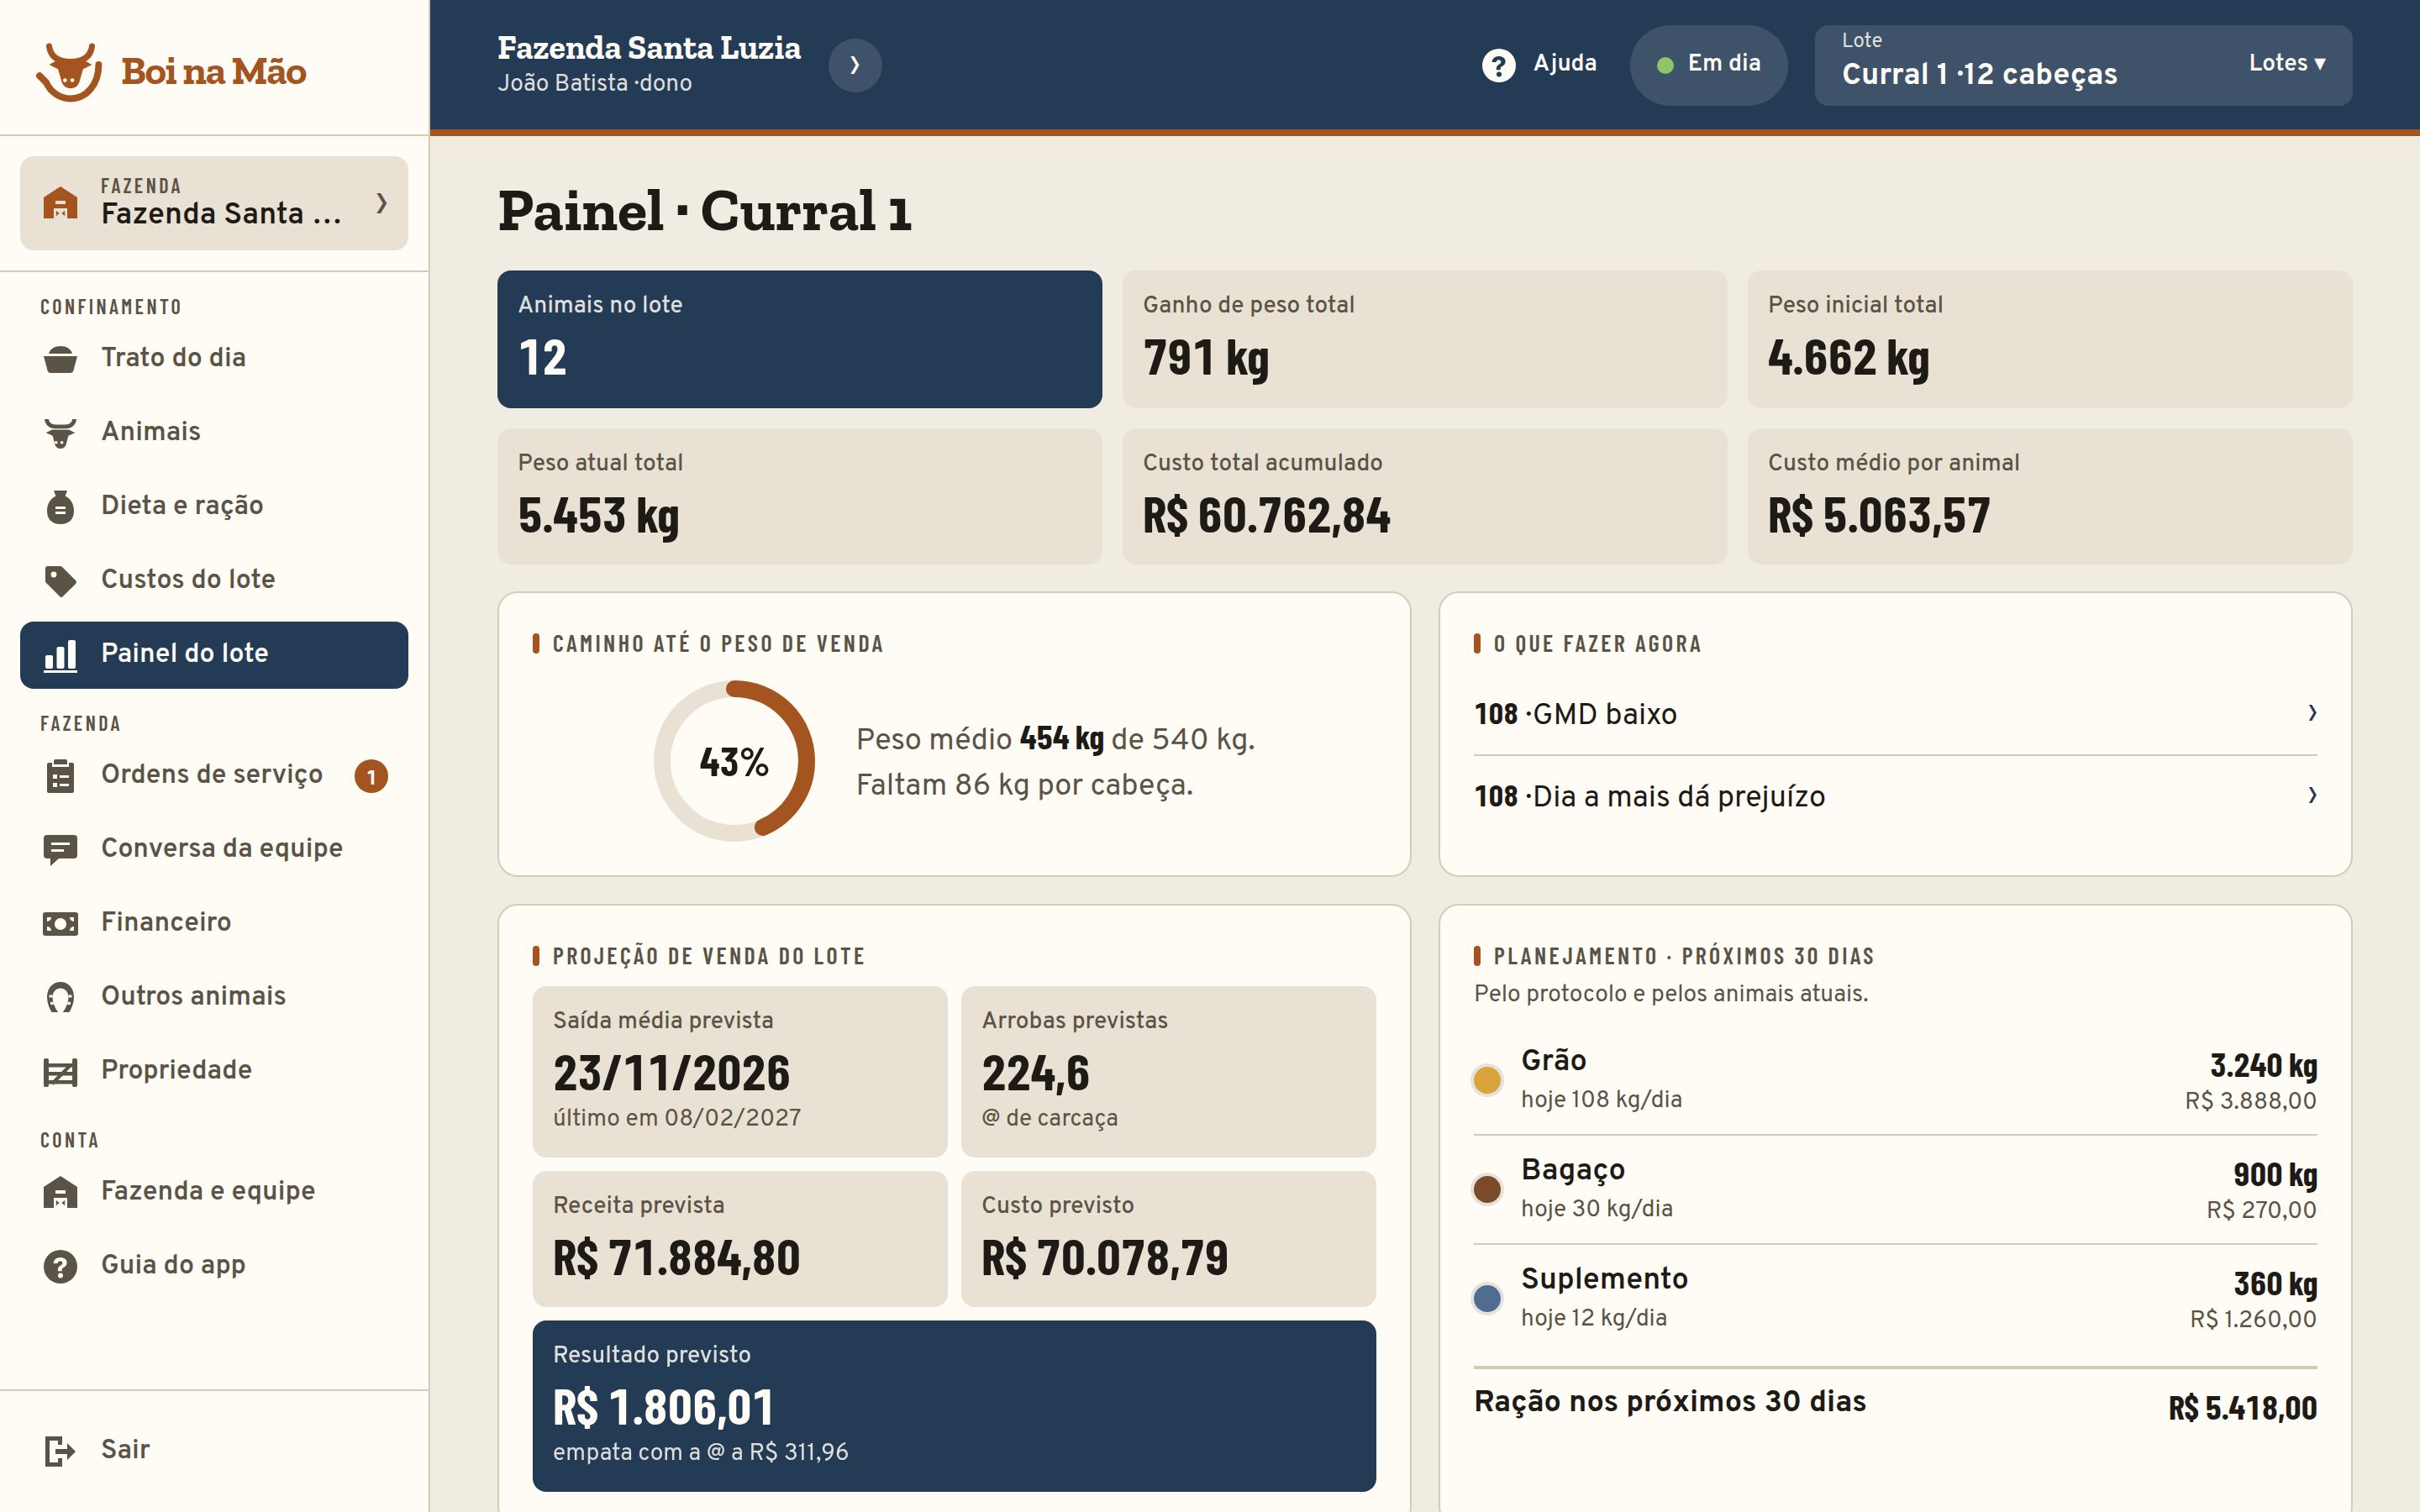2420x1512 pixels.
Task: Open Financeiro menu entry
Action: (x=214, y=922)
